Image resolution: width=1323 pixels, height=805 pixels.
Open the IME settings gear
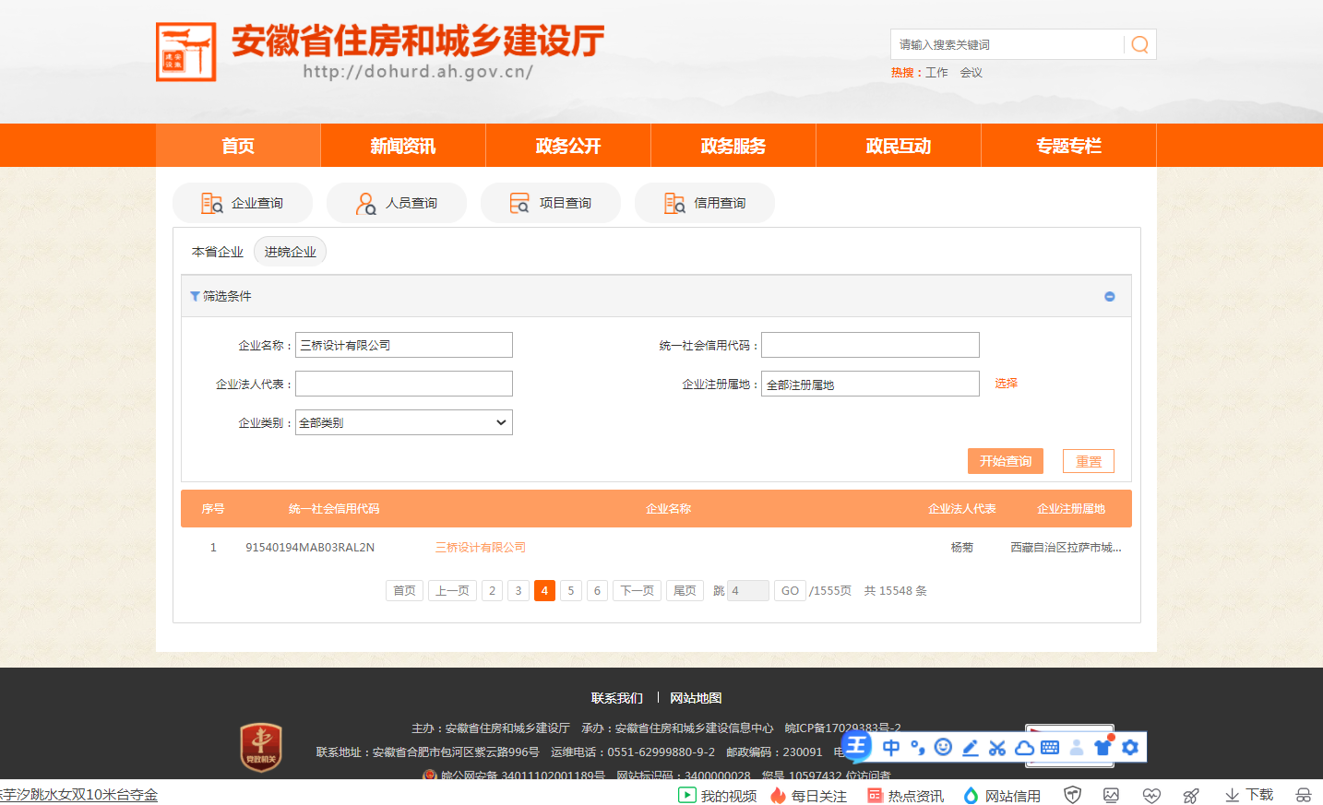(1130, 747)
